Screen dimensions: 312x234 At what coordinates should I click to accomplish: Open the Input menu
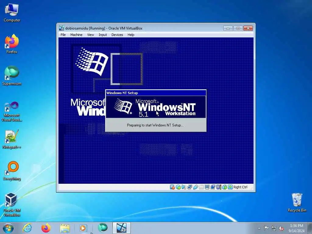(x=103, y=35)
